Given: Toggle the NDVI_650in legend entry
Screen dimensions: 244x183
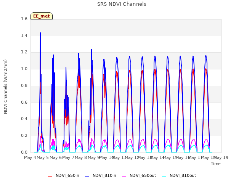Looking at the screenshot, I should tap(64, 175).
